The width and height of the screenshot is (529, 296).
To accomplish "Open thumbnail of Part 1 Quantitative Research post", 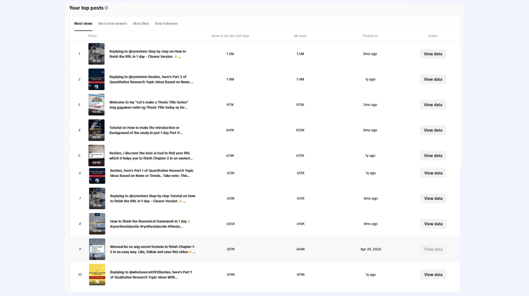I will [x=97, y=176].
